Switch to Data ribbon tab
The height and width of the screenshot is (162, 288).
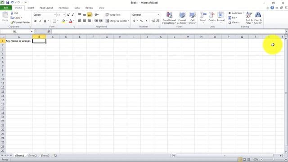[x=77, y=8]
